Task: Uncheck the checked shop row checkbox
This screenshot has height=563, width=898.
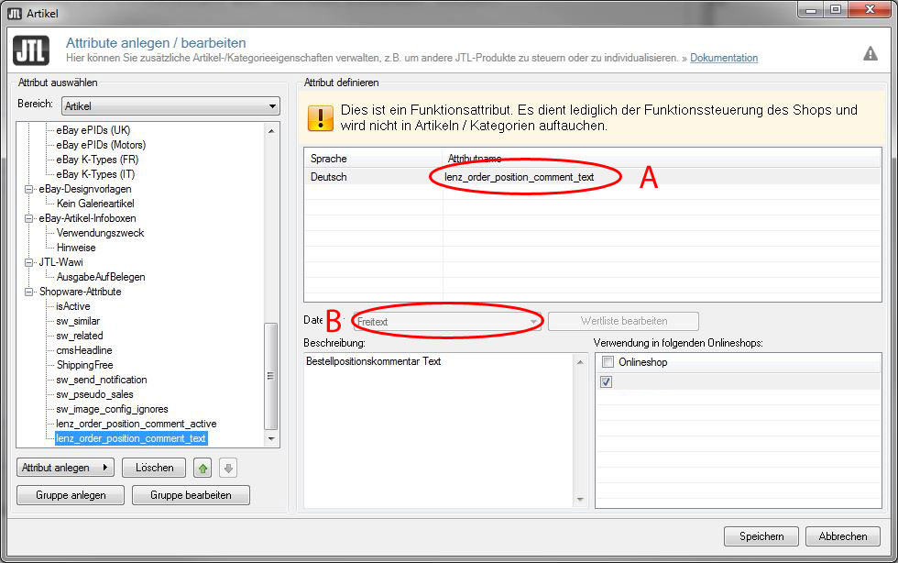Action: 606,381
